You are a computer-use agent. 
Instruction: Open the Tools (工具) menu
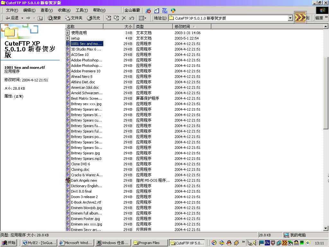coord(82,10)
